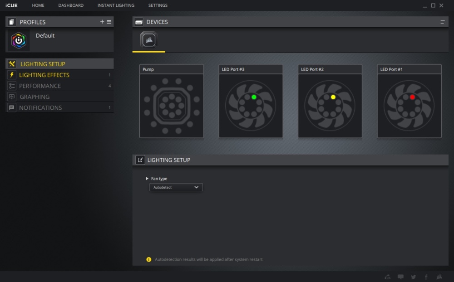Open the Devices panel options menu
454x282 pixels.
point(442,22)
